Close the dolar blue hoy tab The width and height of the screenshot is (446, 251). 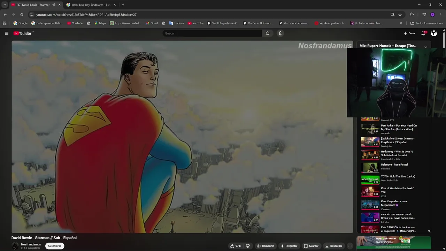115,5
